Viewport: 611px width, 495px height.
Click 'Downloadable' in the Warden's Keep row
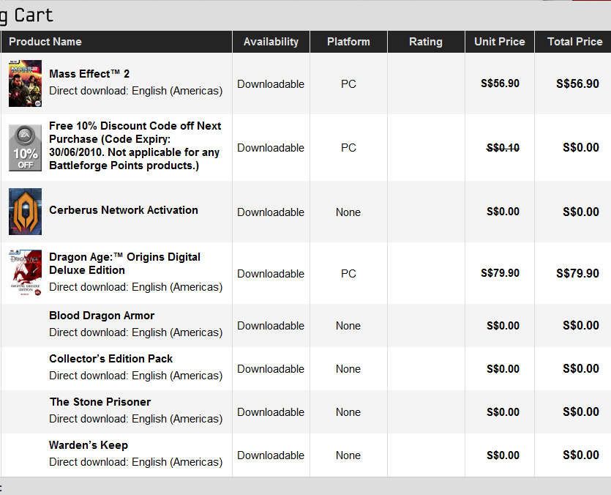(271, 455)
